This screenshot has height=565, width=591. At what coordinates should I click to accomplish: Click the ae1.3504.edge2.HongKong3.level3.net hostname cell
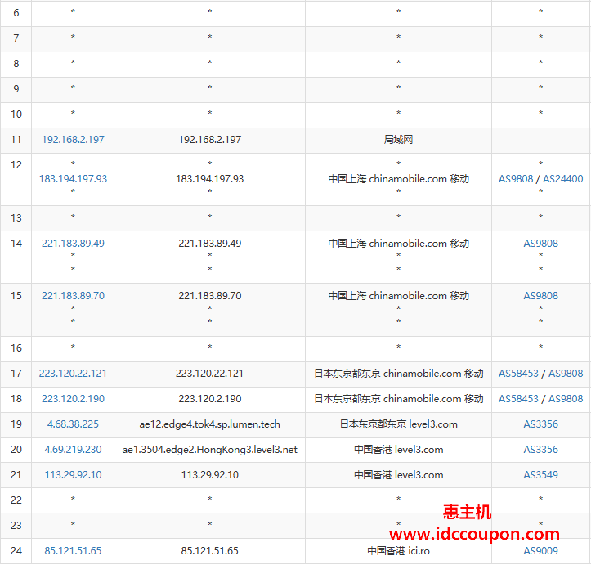coord(209,450)
